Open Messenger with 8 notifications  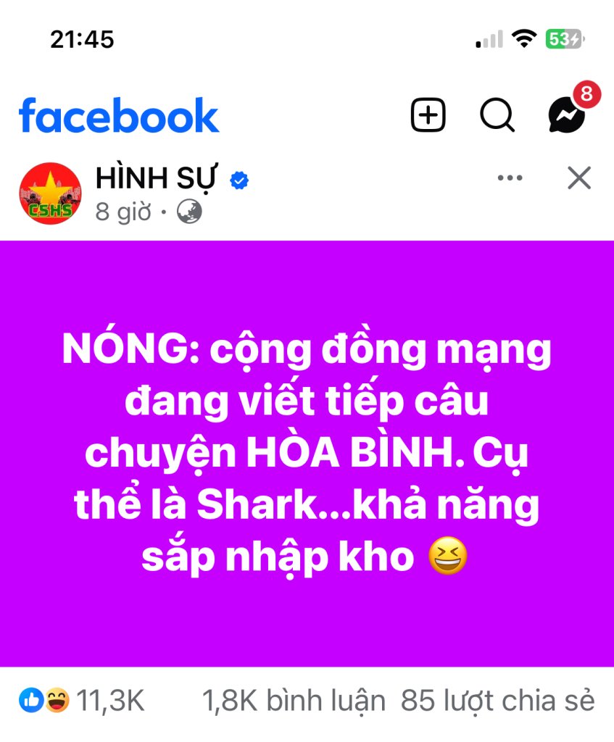[x=573, y=108]
